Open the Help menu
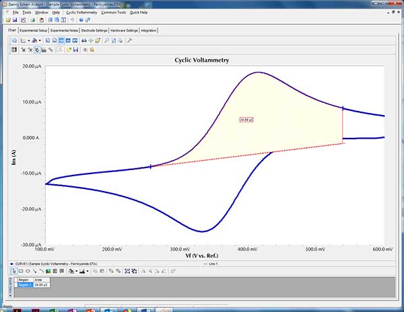This screenshot has width=404, height=312. pyautogui.click(x=56, y=12)
